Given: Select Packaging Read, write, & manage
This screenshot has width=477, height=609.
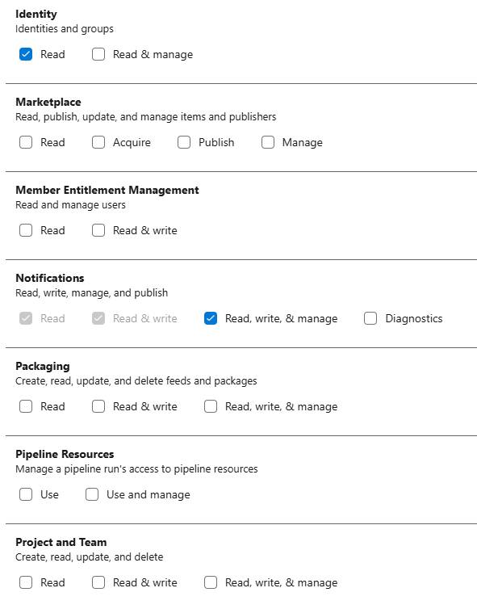Looking at the screenshot, I should [211, 406].
